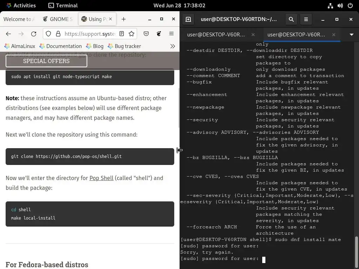Open search in the terminal
The width and height of the screenshot is (359, 269).
click(x=291, y=19)
